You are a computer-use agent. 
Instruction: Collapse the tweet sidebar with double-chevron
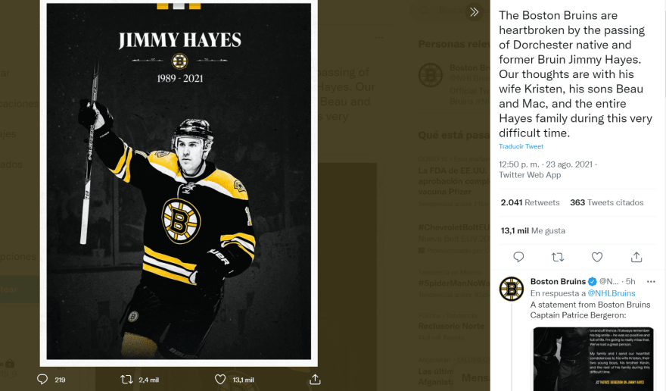(475, 12)
